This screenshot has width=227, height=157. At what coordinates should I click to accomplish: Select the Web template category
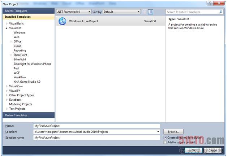pyautogui.click(x=16, y=37)
